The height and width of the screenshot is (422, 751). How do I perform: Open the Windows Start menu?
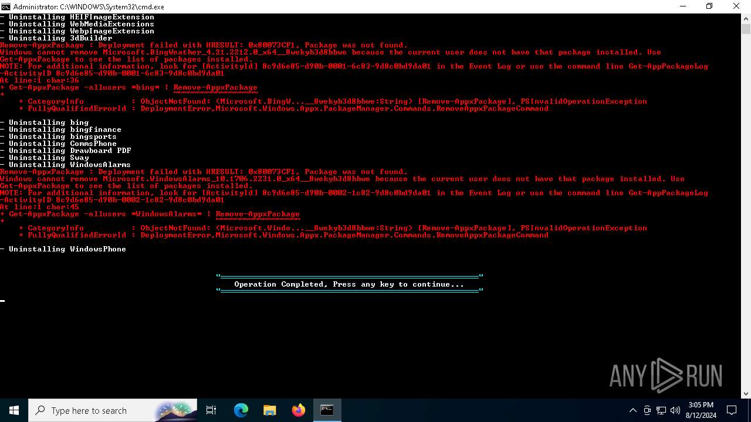click(14, 410)
